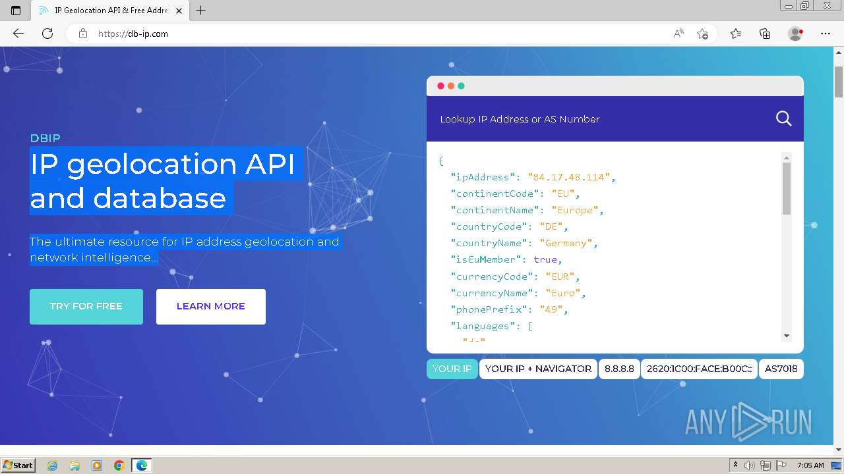Click the orange dot in the mock window header

pos(451,86)
